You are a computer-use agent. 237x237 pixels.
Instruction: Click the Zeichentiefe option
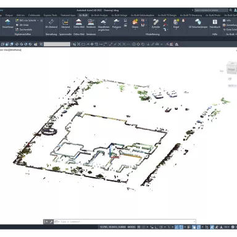23,30
